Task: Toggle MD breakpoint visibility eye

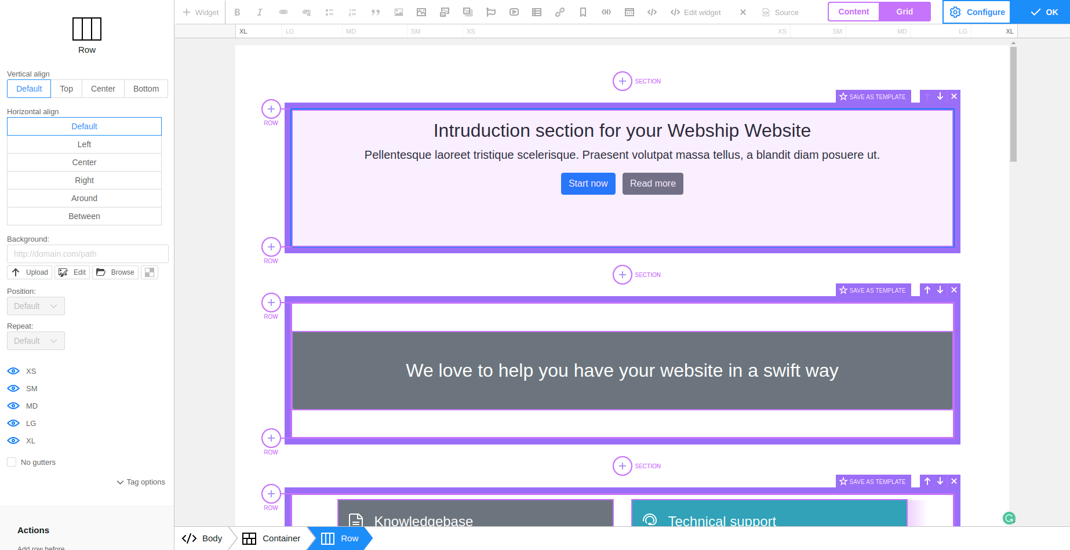Action: click(x=13, y=406)
